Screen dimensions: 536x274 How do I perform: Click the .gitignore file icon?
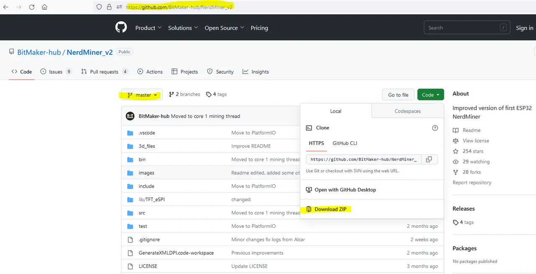pos(130,240)
